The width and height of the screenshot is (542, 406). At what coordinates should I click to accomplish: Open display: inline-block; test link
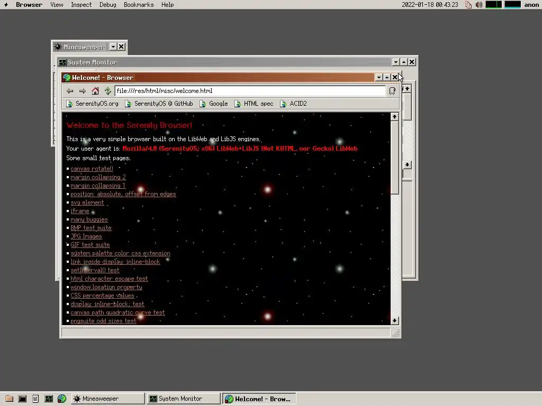[107, 304]
